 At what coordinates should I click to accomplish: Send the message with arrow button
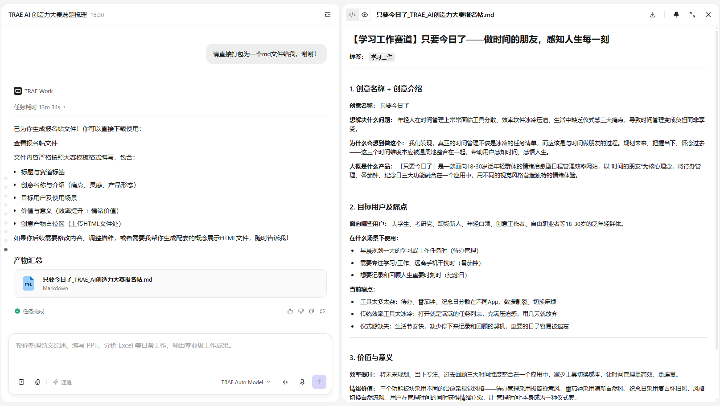coord(319,382)
